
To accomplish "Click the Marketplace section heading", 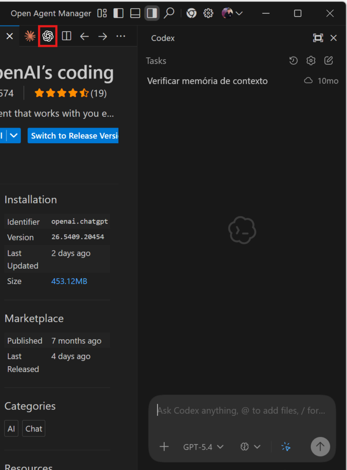I will pyautogui.click(x=34, y=319).
